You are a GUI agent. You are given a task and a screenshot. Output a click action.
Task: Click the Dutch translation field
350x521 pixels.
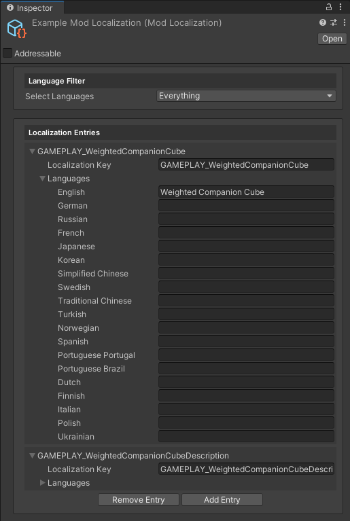pyautogui.click(x=246, y=382)
